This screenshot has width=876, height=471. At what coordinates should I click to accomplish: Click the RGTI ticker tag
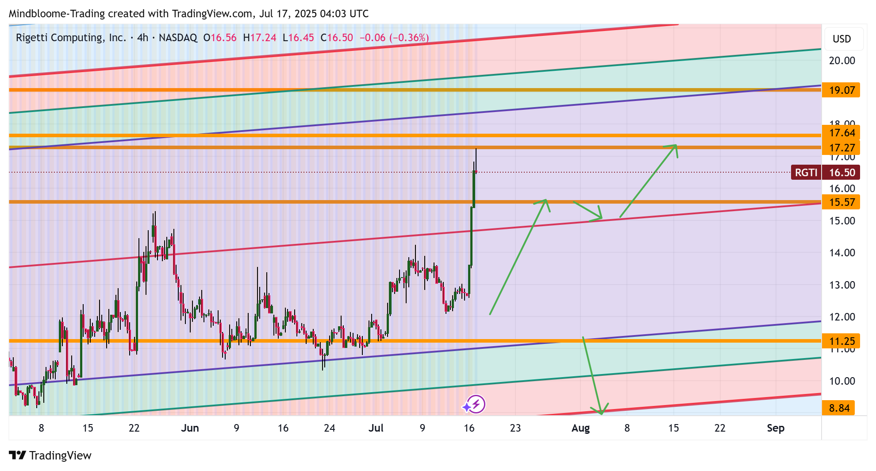click(806, 173)
